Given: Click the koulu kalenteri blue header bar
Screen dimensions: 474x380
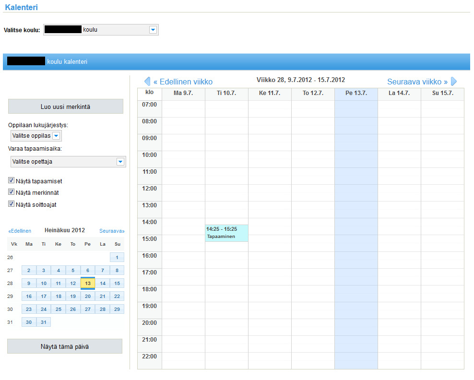Looking at the screenshot, I should (237, 62).
